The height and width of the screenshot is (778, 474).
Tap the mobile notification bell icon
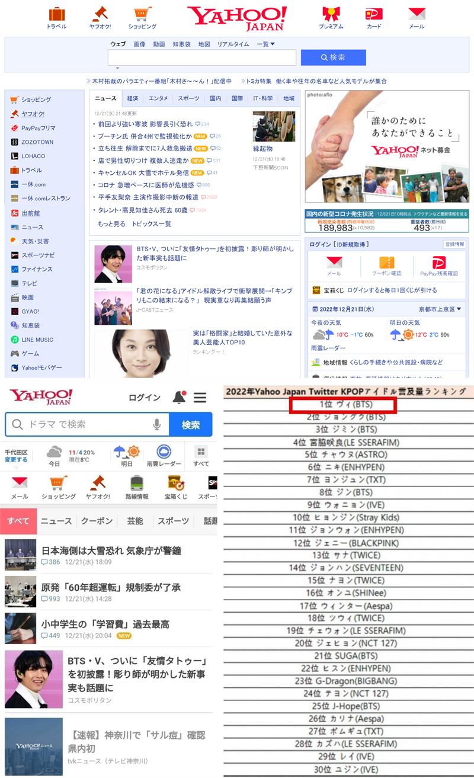[x=179, y=398]
